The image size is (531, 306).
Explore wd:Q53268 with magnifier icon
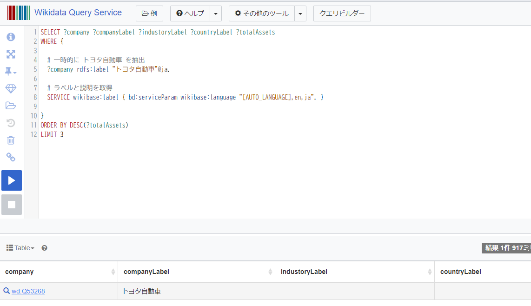7,291
